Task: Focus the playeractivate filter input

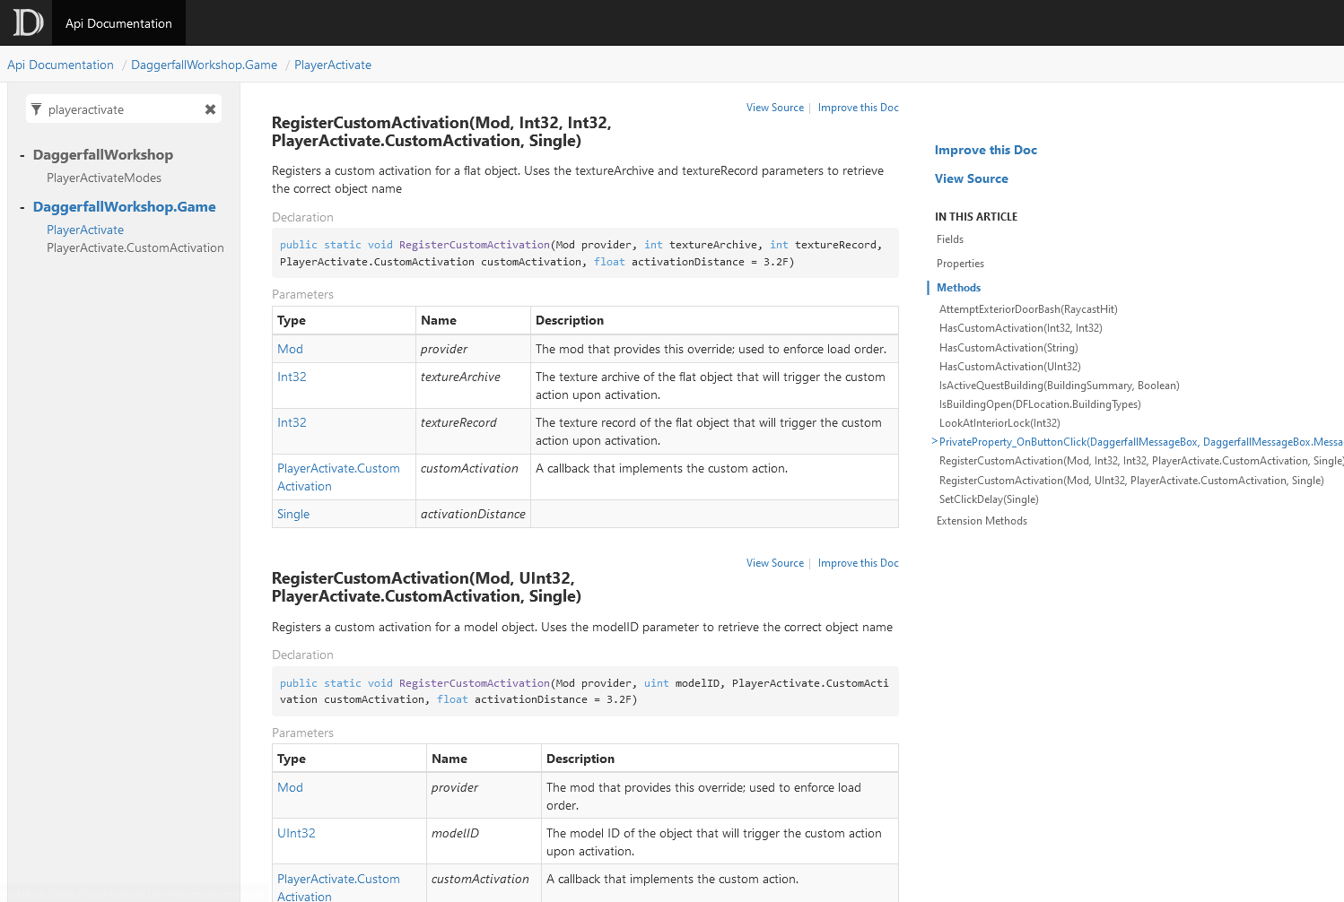Action: [x=124, y=109]
